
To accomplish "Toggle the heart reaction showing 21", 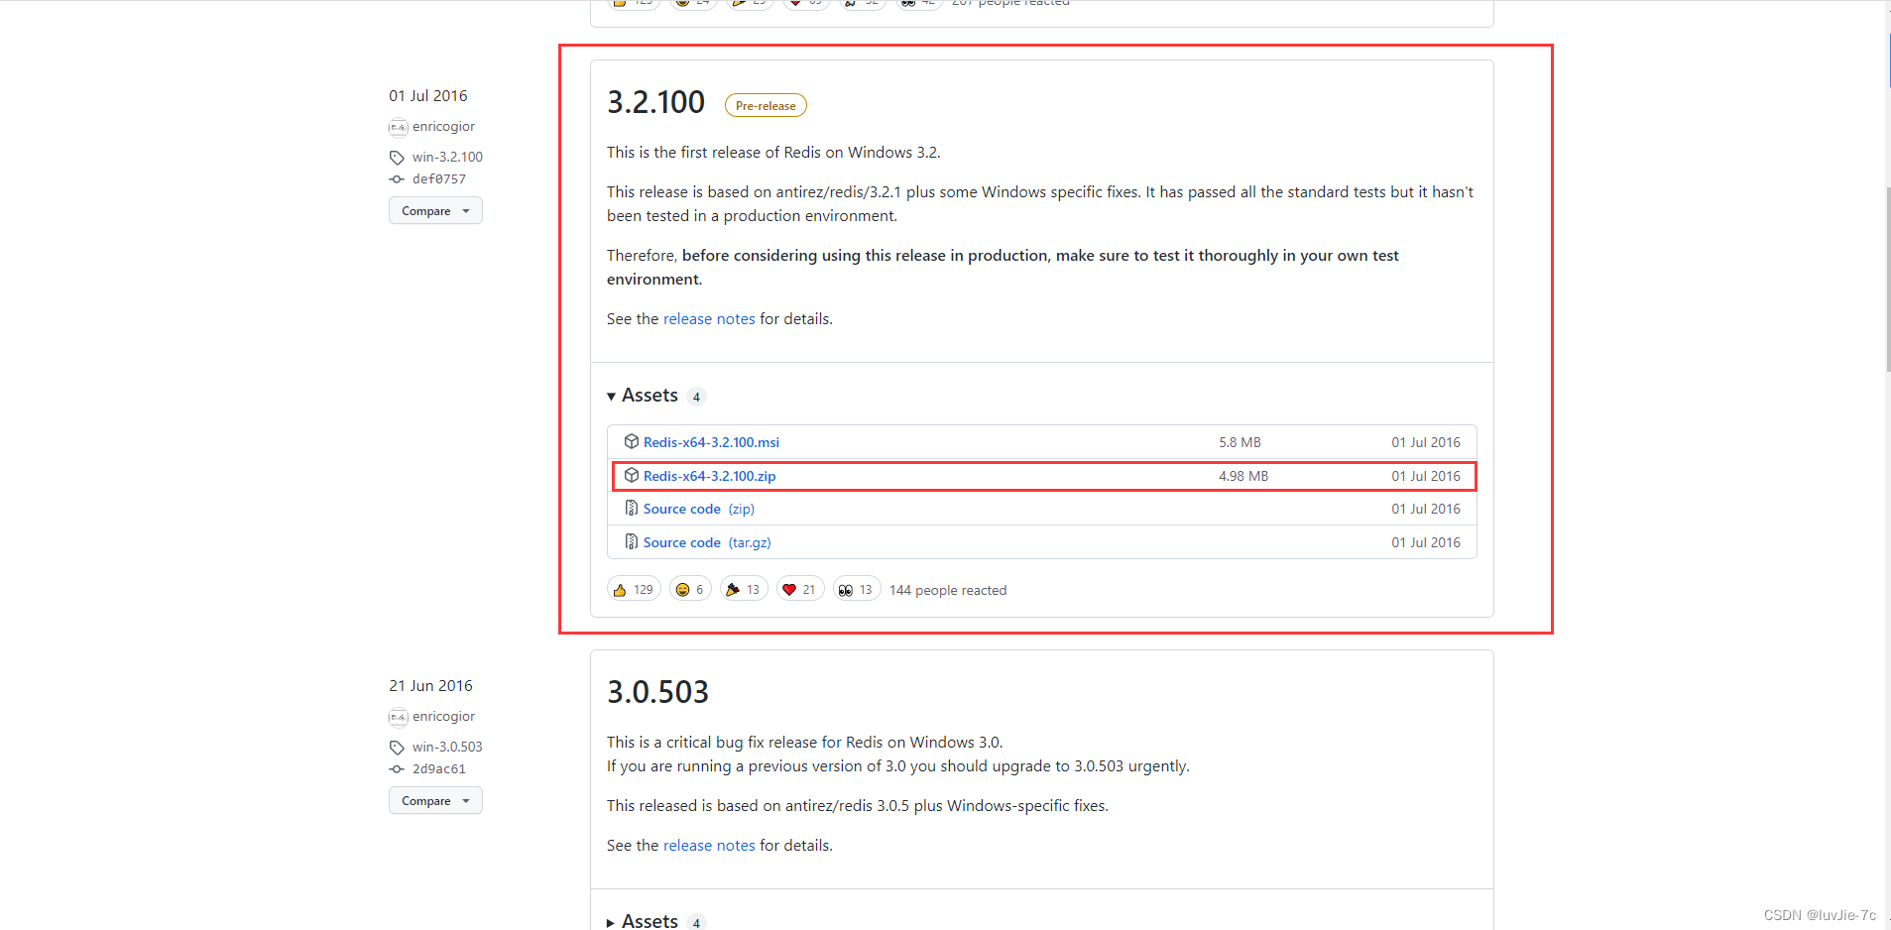I will [x=800, y=590].
